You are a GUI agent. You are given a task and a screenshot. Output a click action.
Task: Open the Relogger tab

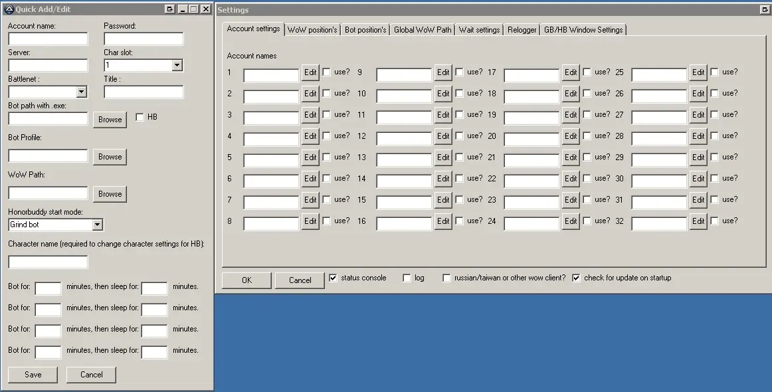[522, 30]
